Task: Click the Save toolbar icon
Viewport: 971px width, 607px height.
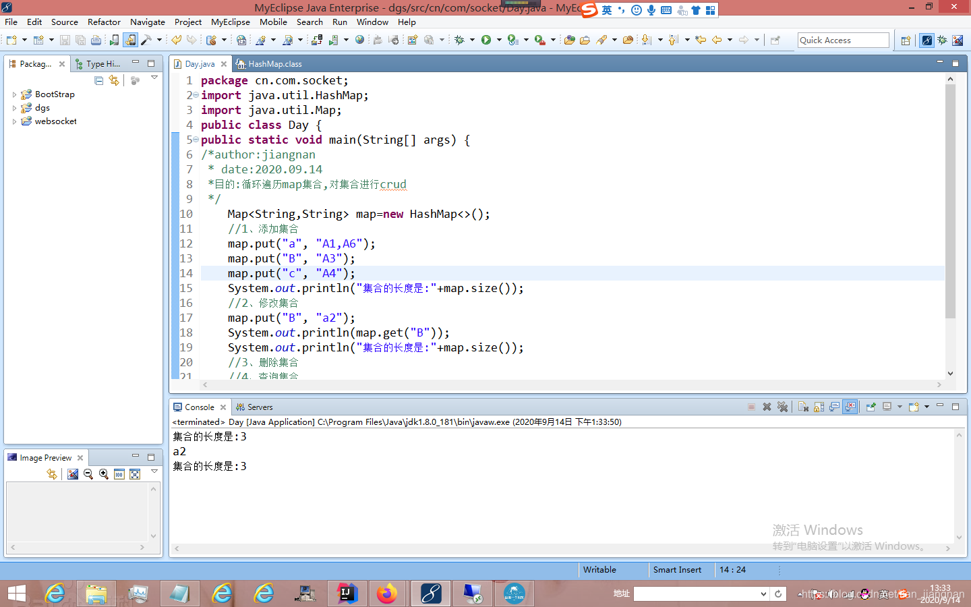Action: [65, 40]
